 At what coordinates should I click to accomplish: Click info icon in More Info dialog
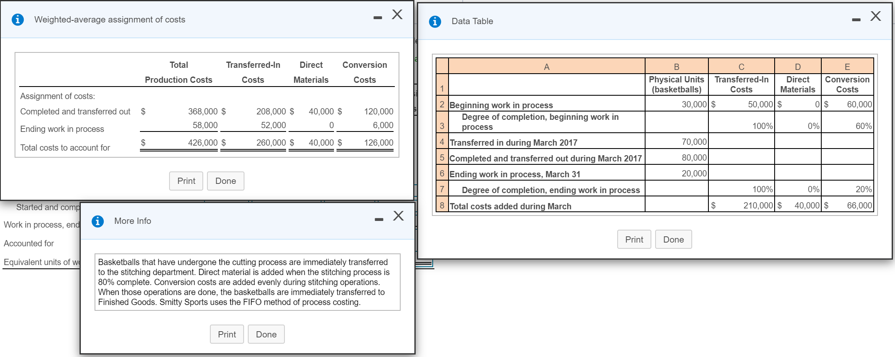click(x=97, y=221)
